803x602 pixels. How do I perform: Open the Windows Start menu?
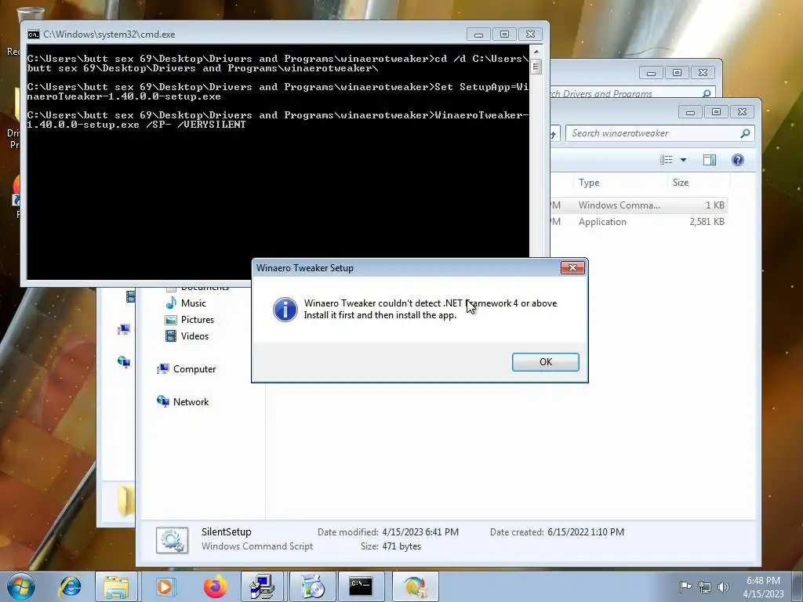pyautogui.click(x=21, y=586)
